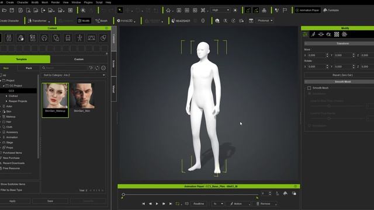Click the content search field
Viewport: 374px width, 210px height.
click(64, 68)
